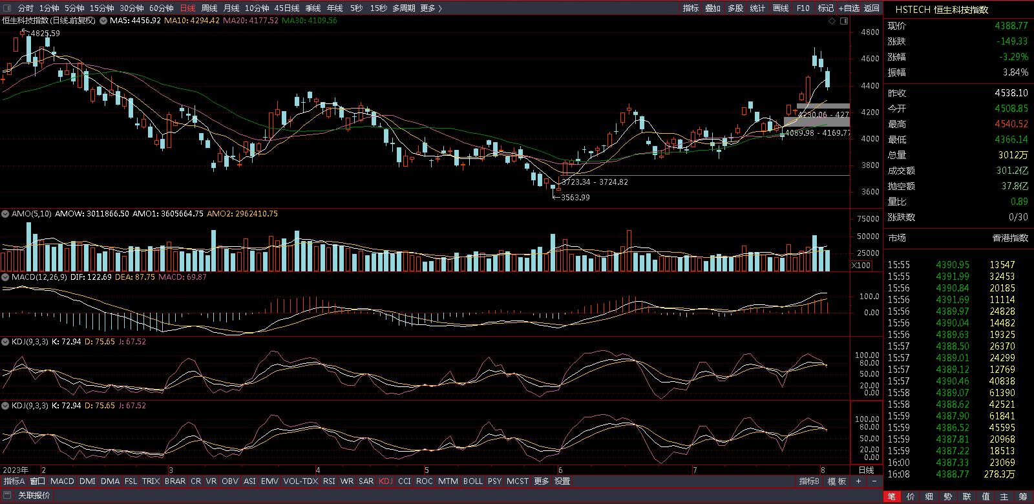Viewport: 1034px width, 504px height.
Task: Open F10 company information
Action: 803,8
